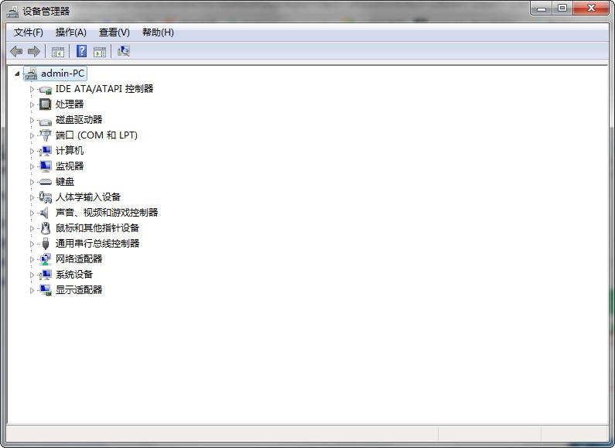This screenshot has width=615, height=448.
Task: Expand the 显示适配器 node
Action: click(32, 290)
